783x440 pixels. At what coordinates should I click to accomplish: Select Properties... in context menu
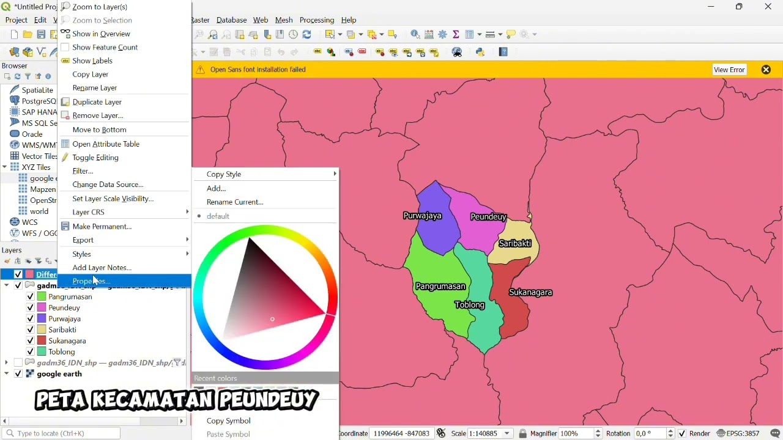[125, 281]
